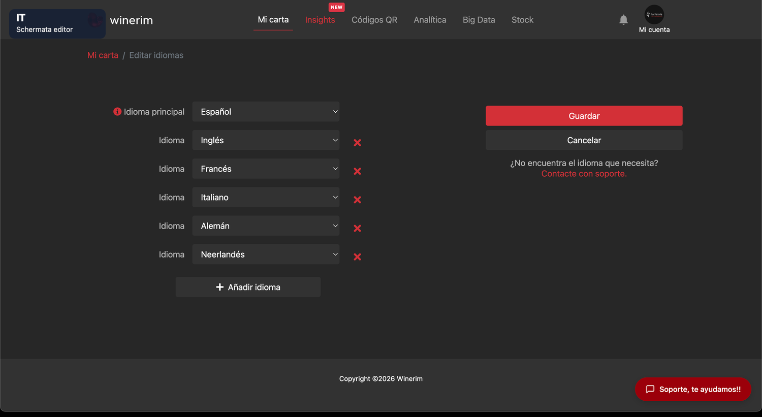Click the Editar idiomas breadcrumb text
762x417 pixels.
click(x=156, y=55)
